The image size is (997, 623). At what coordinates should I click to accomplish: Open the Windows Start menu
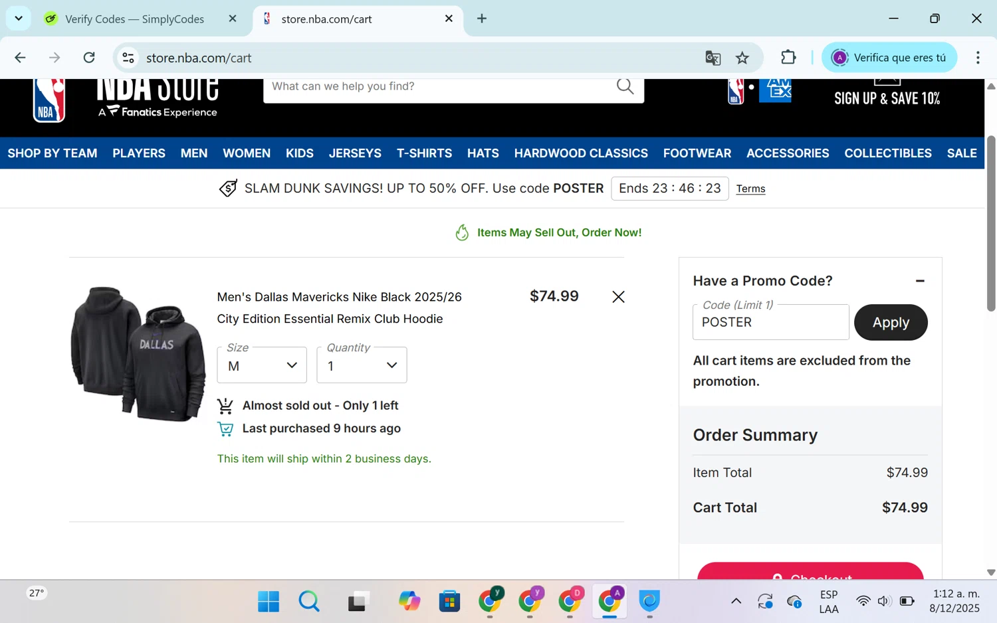[x=269, y=601]
